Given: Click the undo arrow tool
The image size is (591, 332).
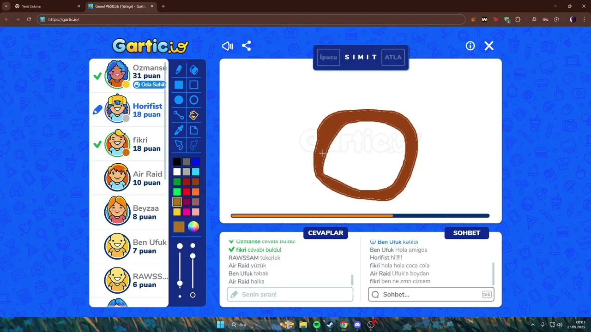Looking at the screenshot, I should click(179, 145).
